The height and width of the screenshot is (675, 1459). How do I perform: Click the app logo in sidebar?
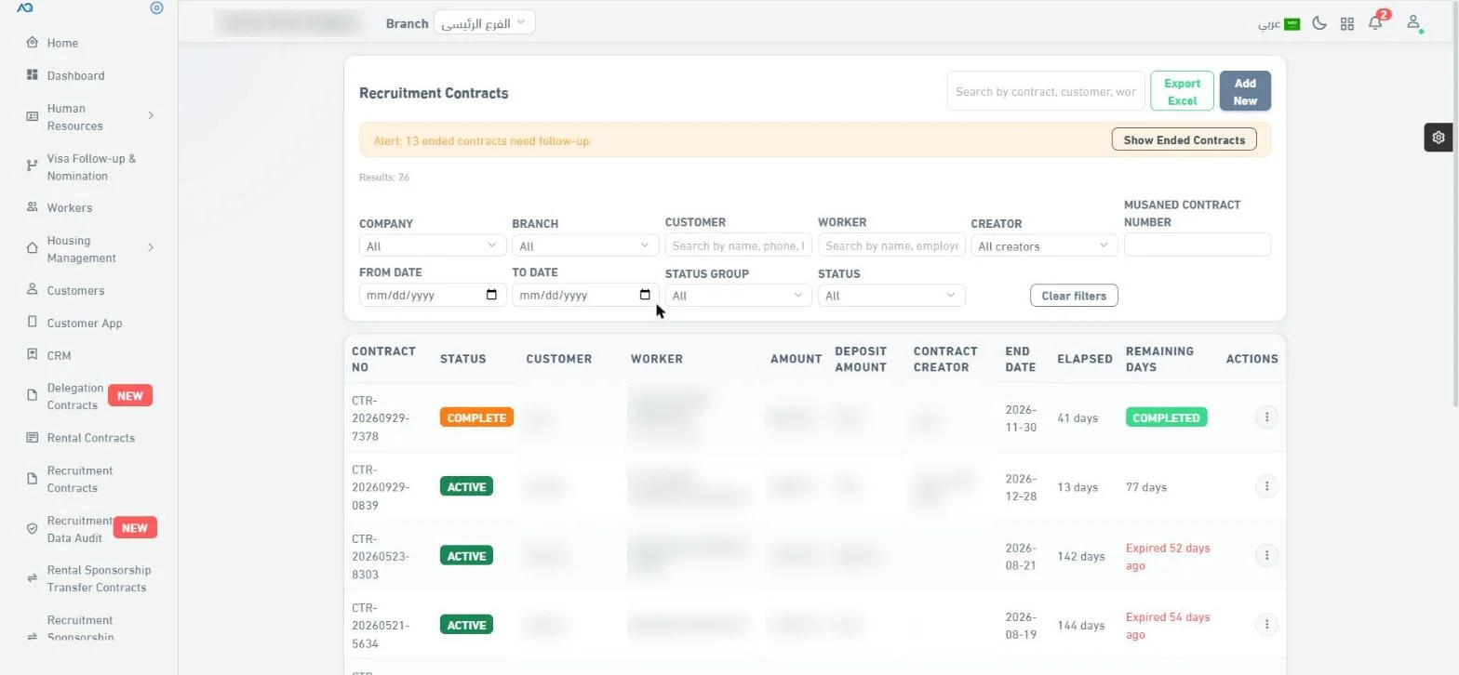pos(25,8)
